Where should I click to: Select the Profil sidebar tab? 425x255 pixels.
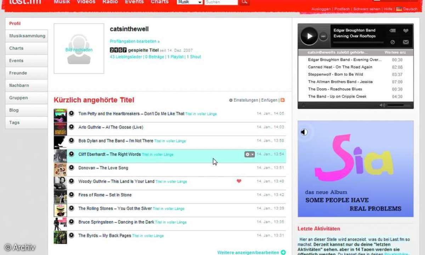27,23
